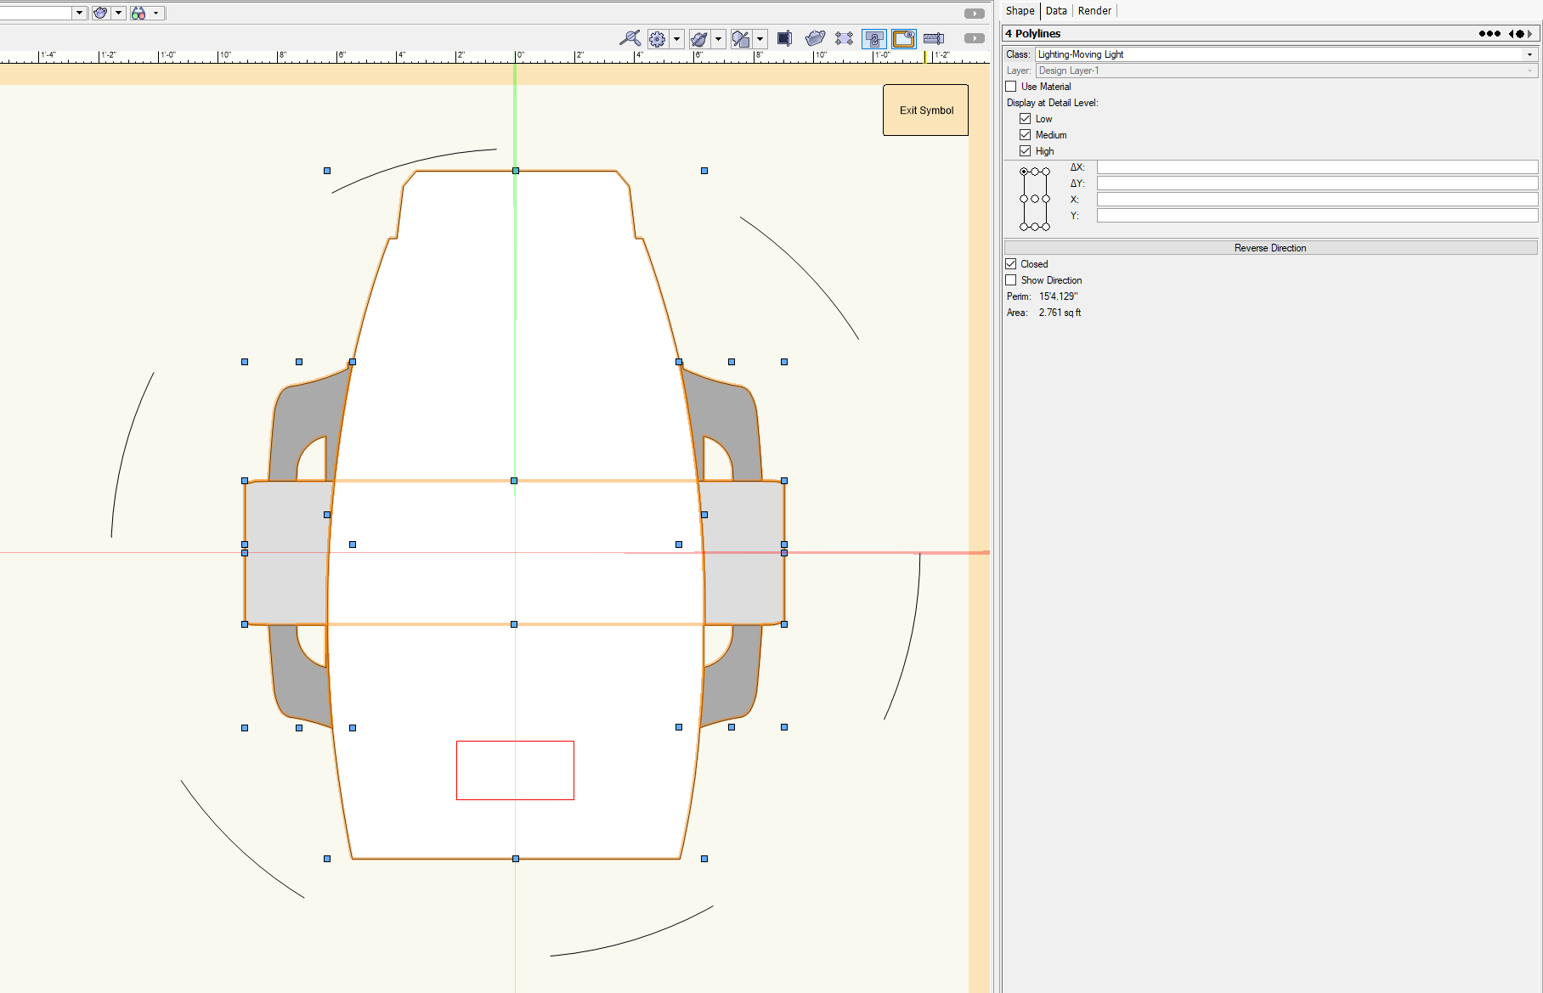1543x993 pixels.
Task: Click the gear settings icon in toolbar
Action: tap(657, 39)
